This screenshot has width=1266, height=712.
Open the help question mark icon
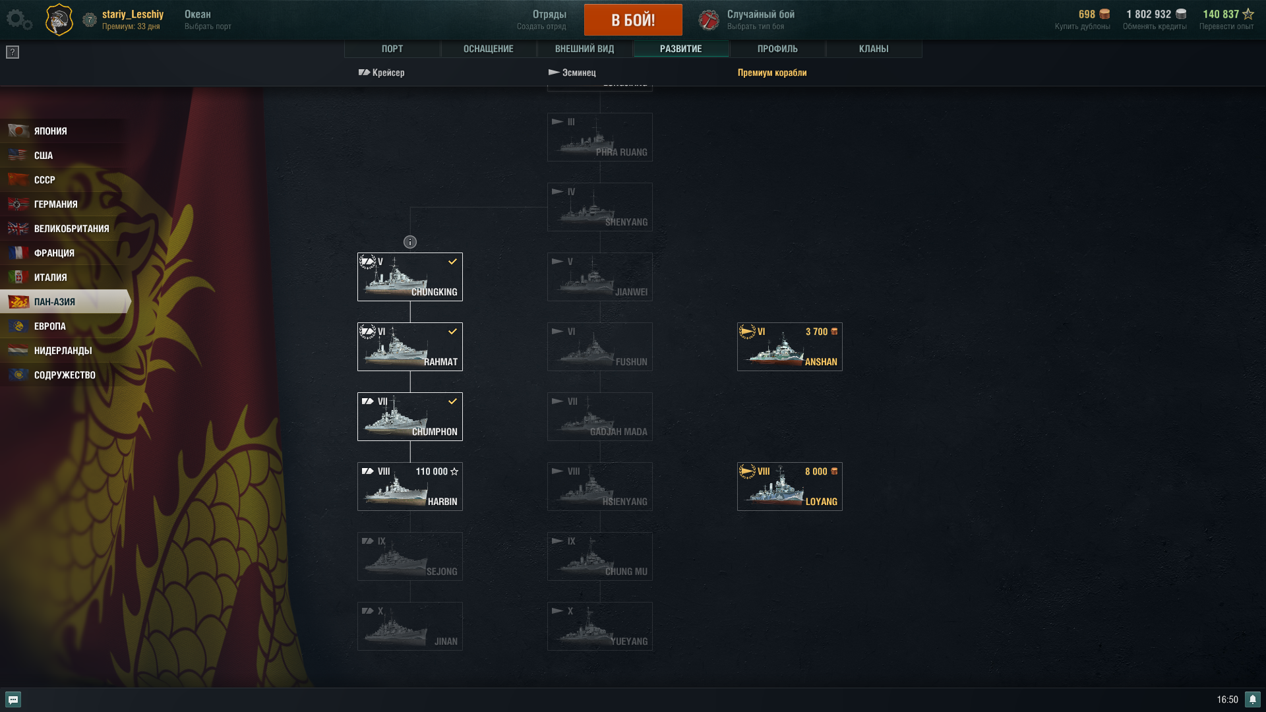13,52
